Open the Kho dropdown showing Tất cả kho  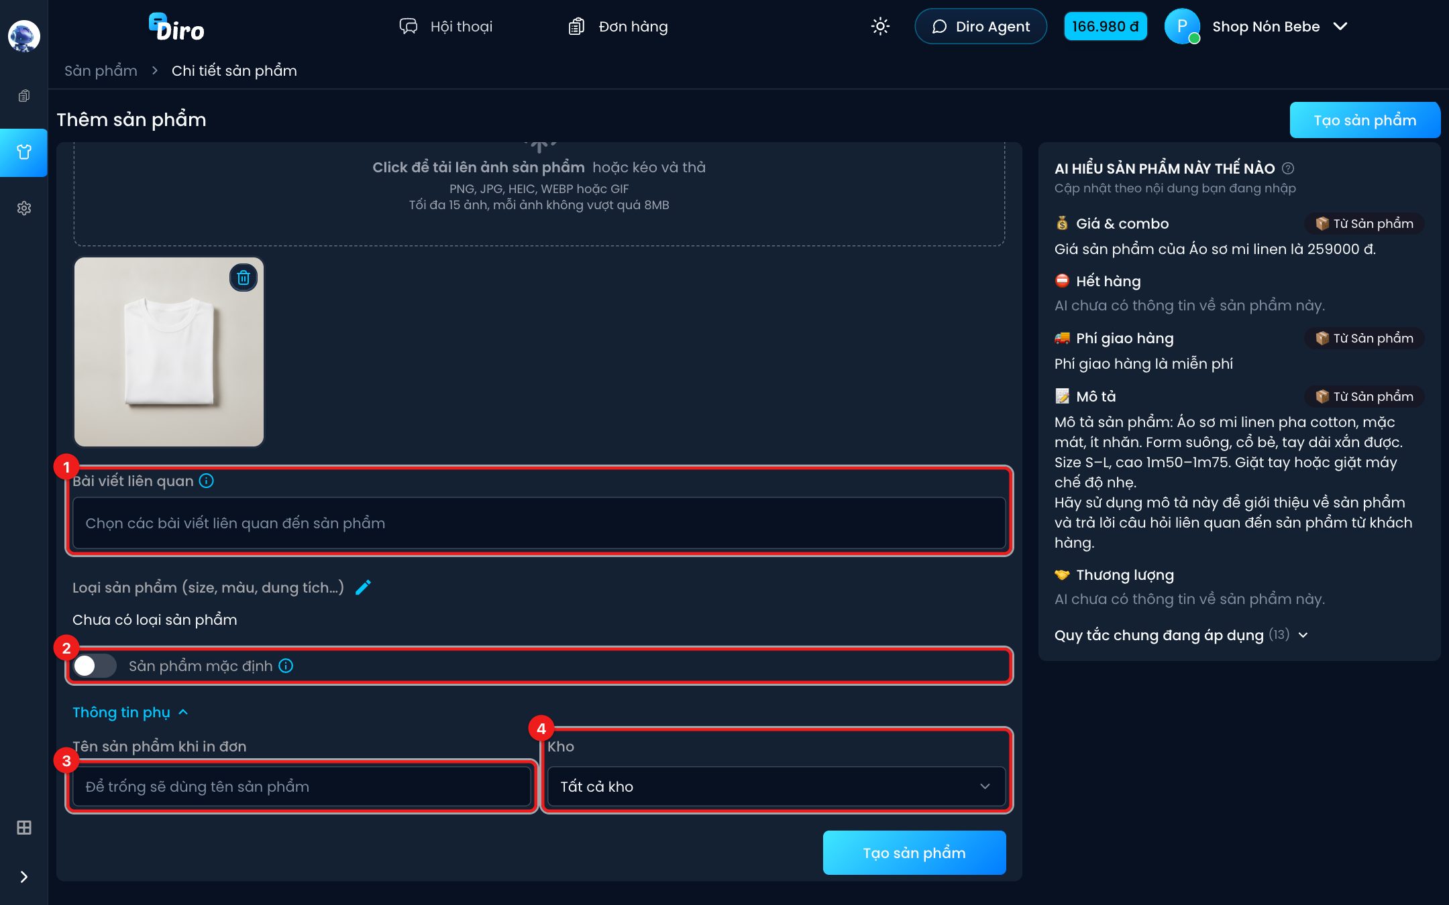coord(776,786)
